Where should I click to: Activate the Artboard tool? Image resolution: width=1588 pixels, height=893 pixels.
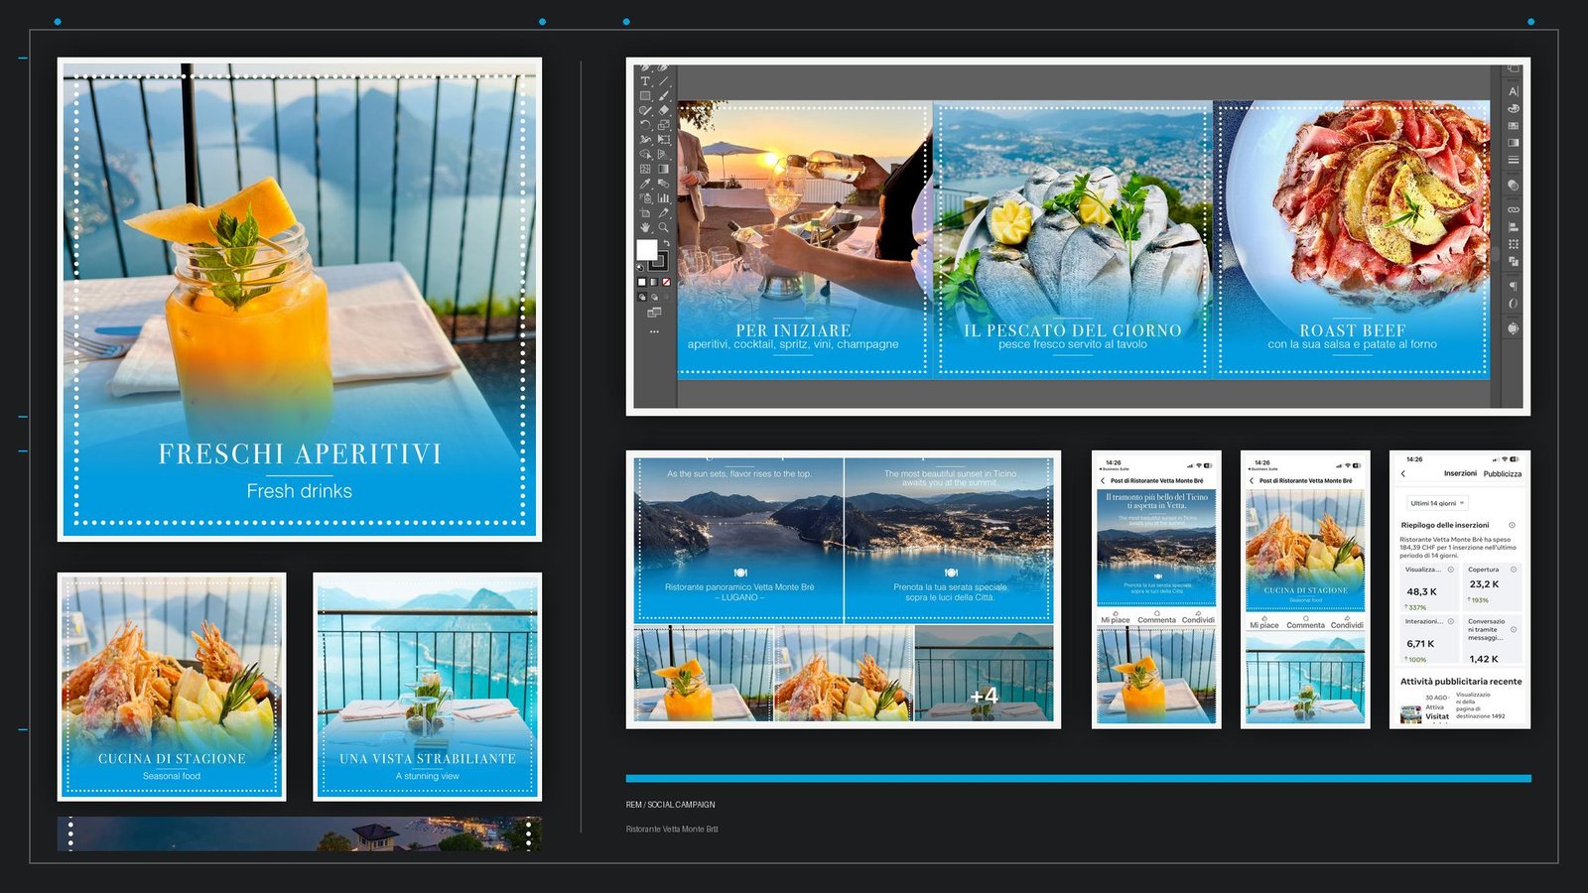click(645, 213)
